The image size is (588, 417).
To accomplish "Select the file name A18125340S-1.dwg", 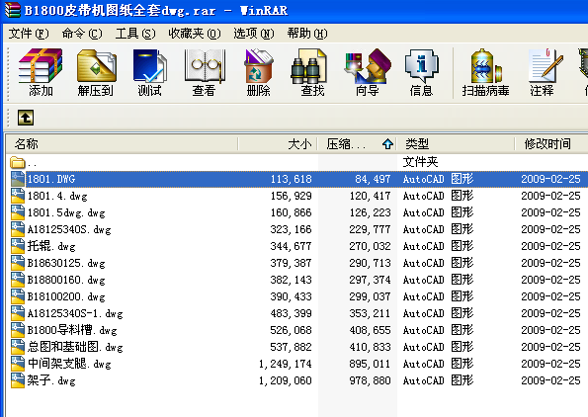I will (75, 313).
